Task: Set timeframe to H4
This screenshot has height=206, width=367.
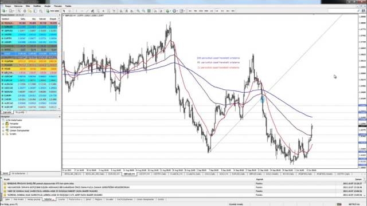Action: coord(217,11)
